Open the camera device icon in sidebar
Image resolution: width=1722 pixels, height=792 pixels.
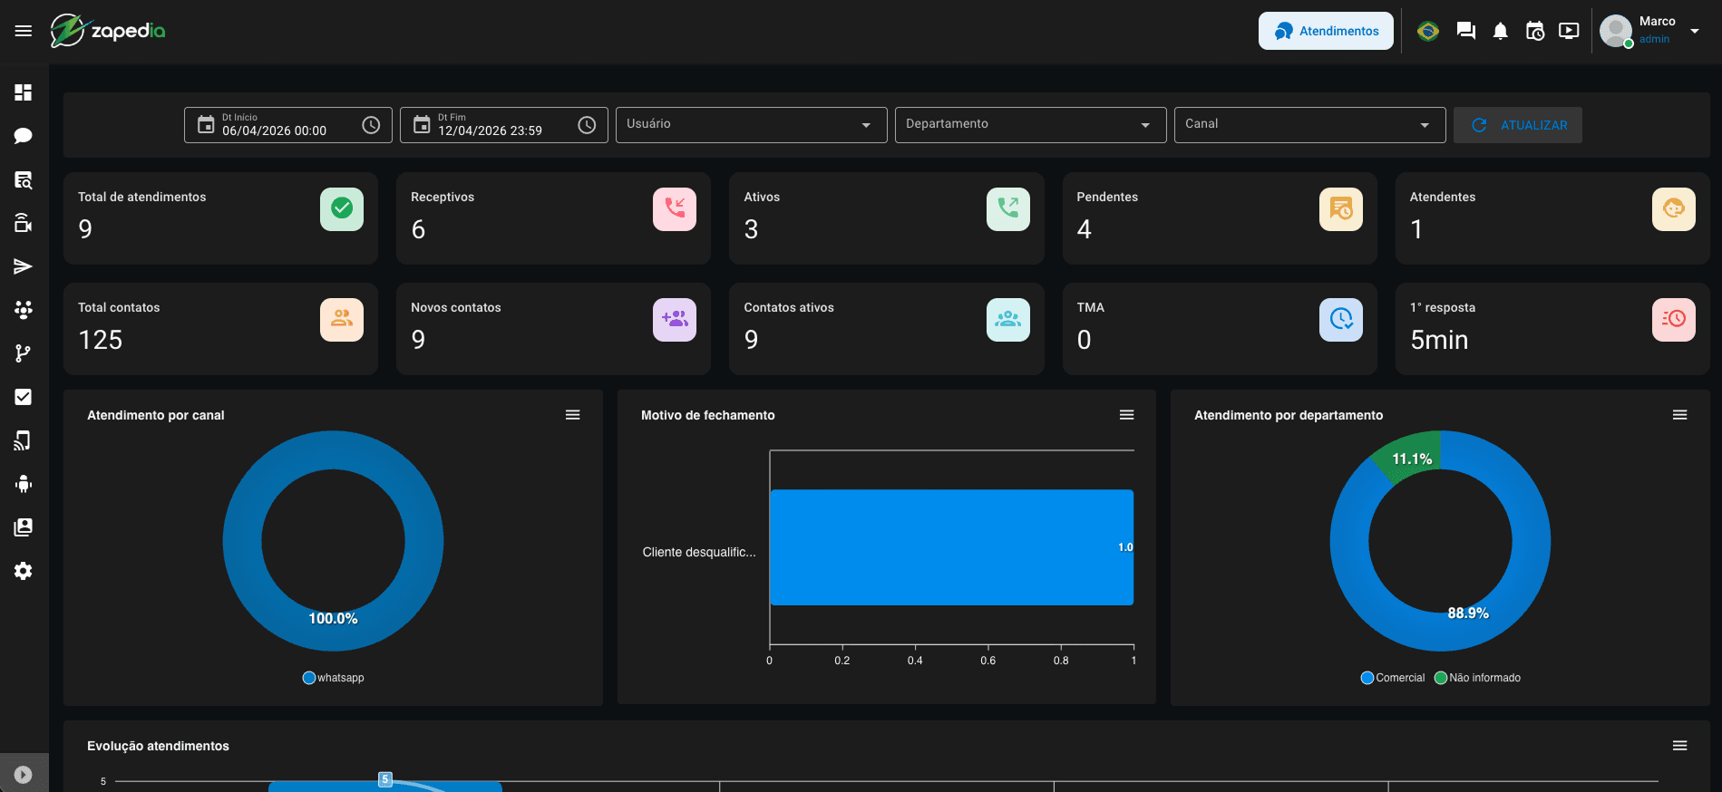click(24, 223)
